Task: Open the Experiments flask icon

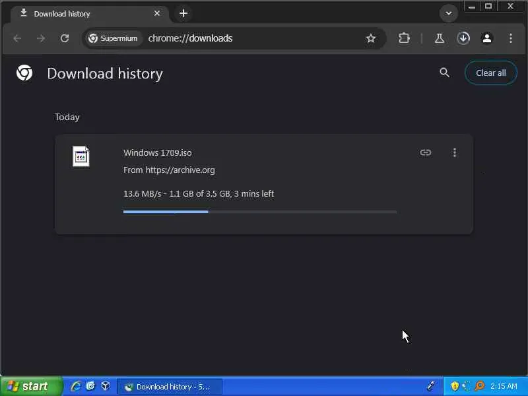Action: 440,38
